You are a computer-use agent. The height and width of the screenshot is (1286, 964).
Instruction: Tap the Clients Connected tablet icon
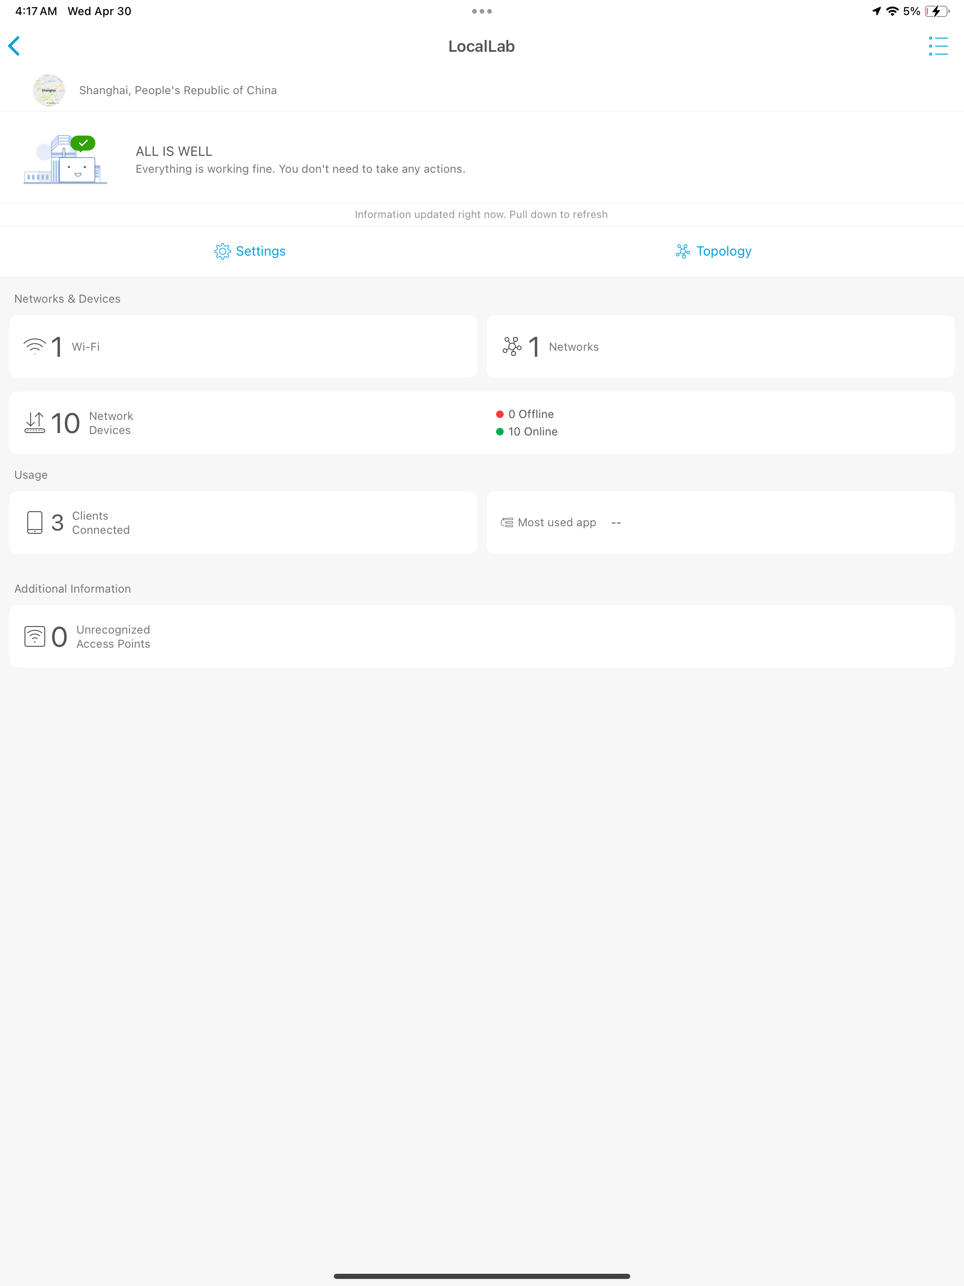35,522
